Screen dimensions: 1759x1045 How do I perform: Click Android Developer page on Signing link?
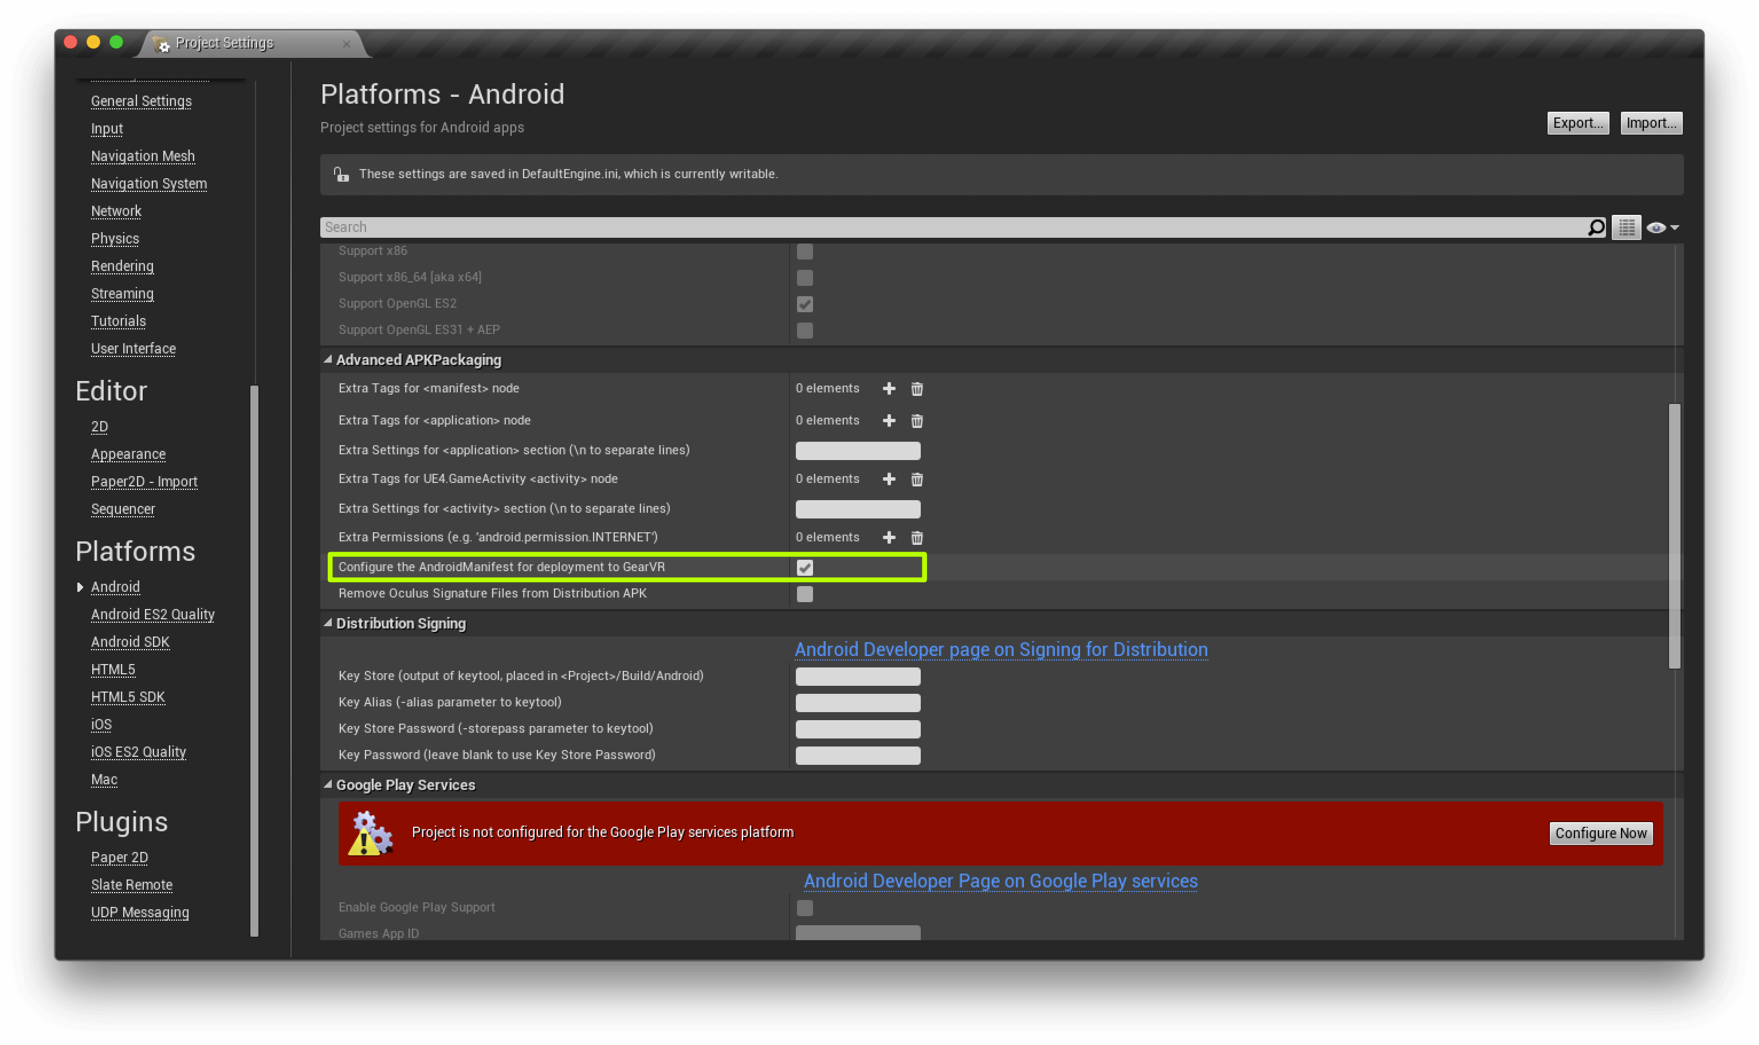[1002, 648]
